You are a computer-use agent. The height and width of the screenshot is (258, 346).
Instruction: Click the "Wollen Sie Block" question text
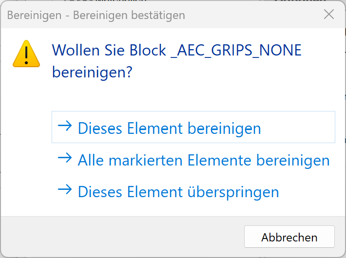tap(109, 50)
